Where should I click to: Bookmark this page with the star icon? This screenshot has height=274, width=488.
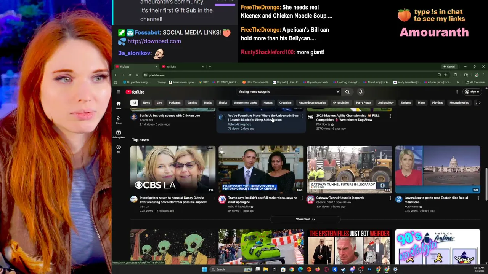click(445, 75)
